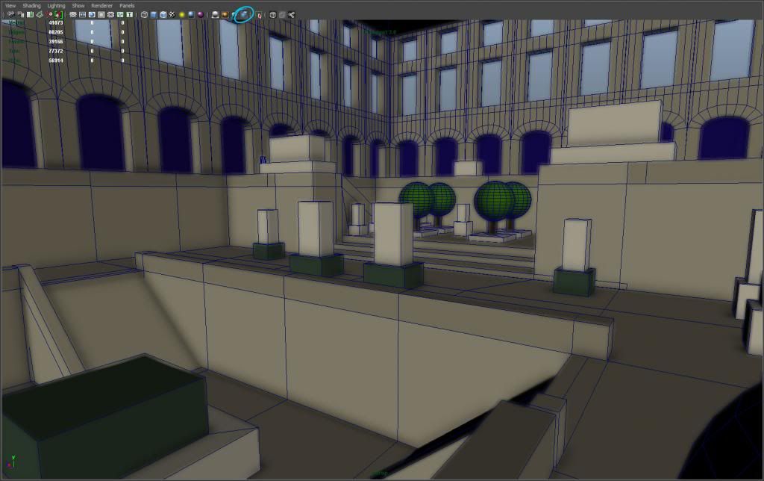This screenshot has width=764, height=481.
Task: Toggle the Safe Title icon
Action: pos(130,15)
